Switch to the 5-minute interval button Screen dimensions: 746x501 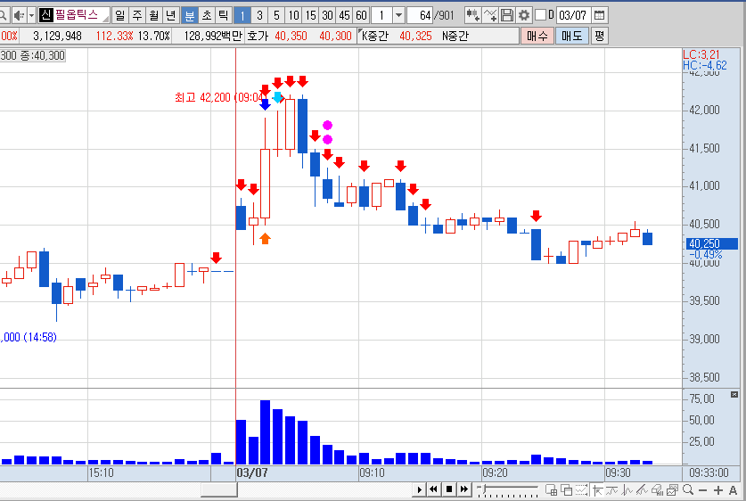pyautogui.click(x=276, y=15)
